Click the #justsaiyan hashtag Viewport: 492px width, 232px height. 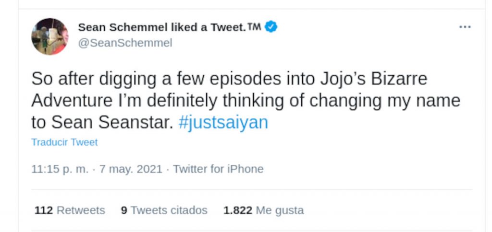coord(223,123)
